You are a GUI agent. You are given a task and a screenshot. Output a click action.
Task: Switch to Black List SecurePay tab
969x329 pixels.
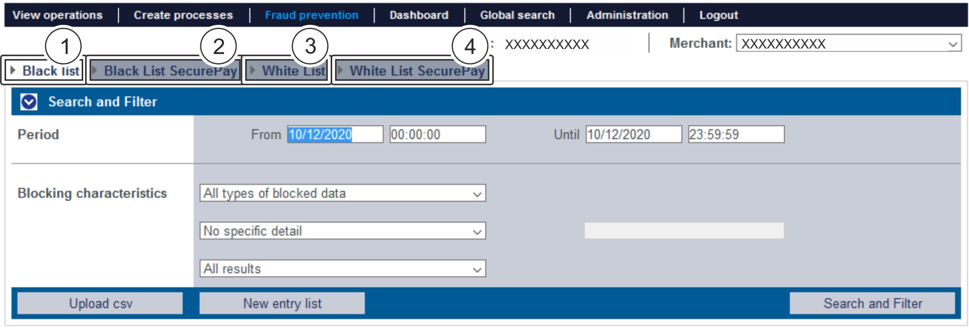(165, 71)
